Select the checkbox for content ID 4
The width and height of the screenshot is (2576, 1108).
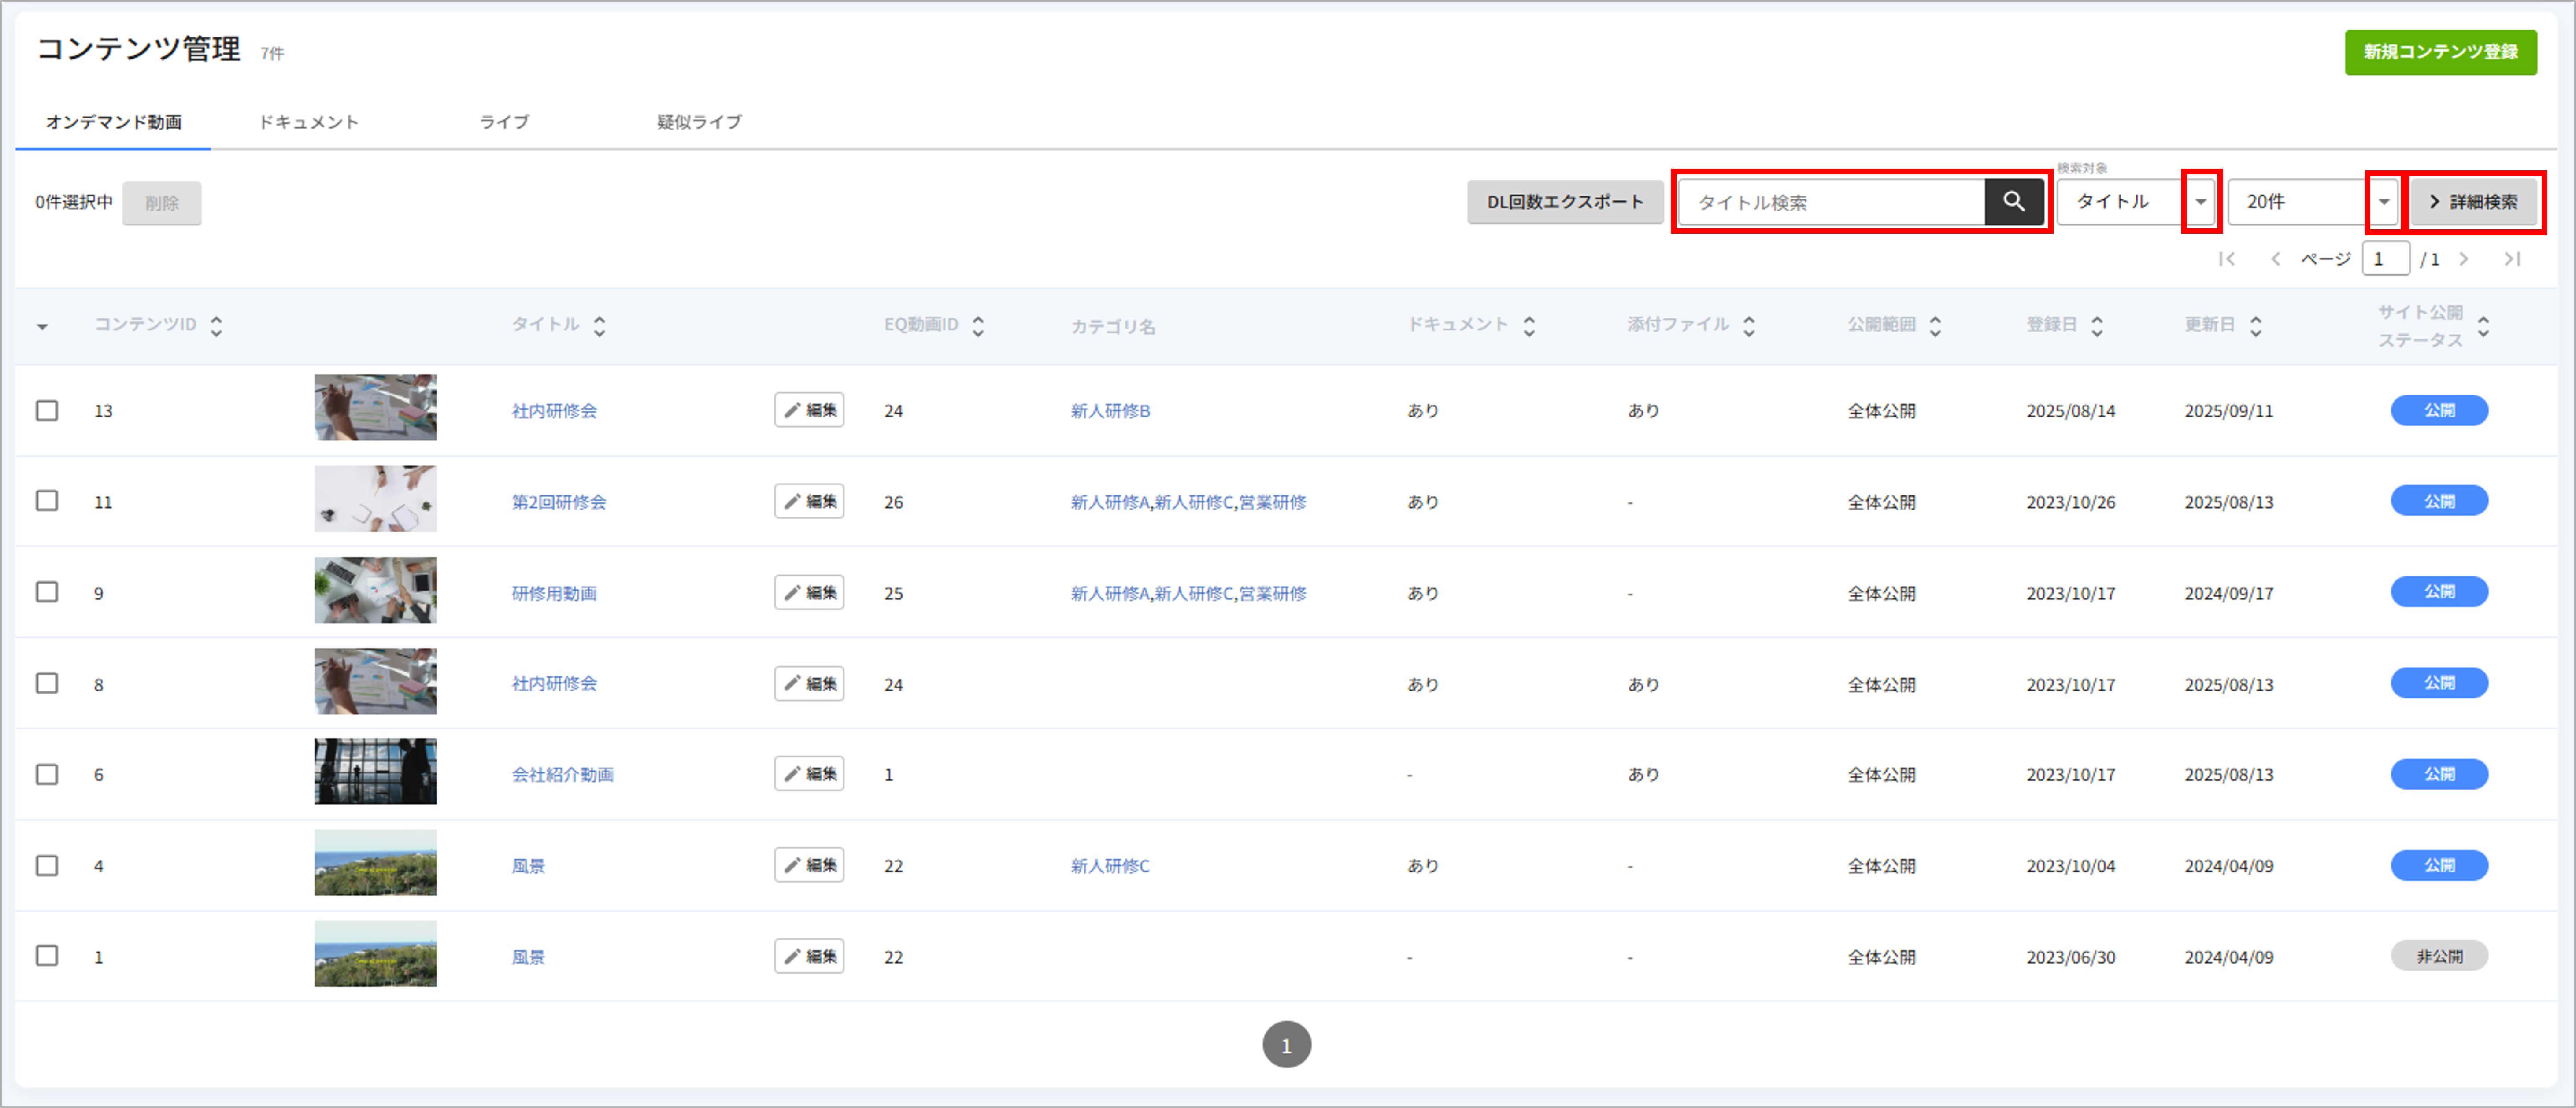[47, 865]
